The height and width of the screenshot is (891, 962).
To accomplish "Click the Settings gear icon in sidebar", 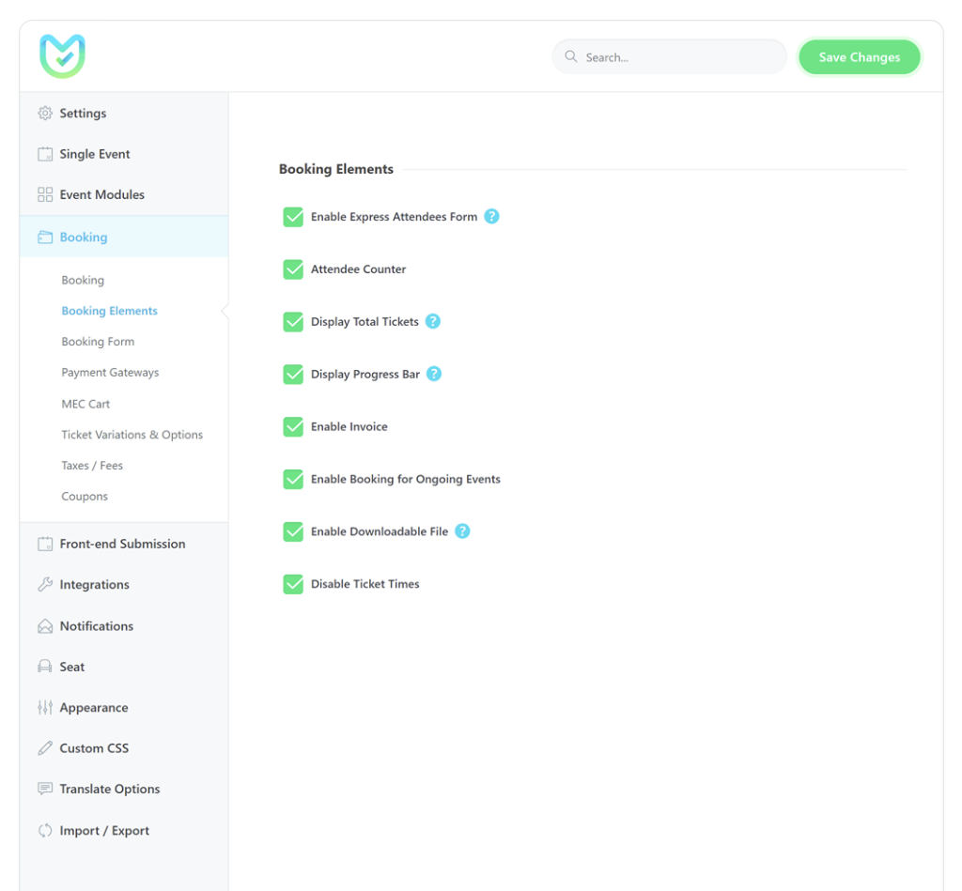I will [44, 113].
